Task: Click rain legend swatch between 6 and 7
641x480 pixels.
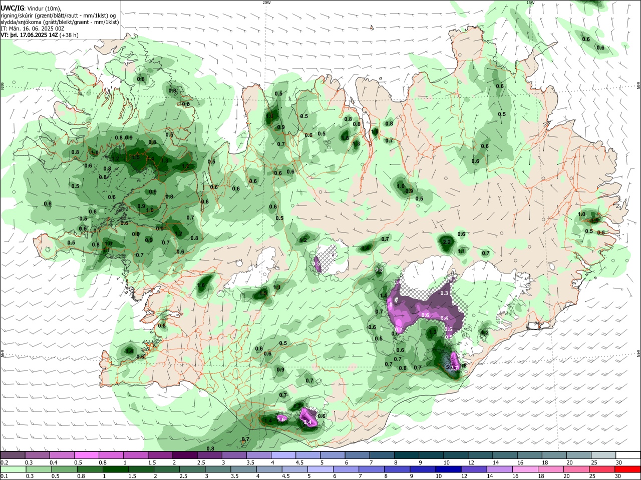Action: [x=346, y=469]
